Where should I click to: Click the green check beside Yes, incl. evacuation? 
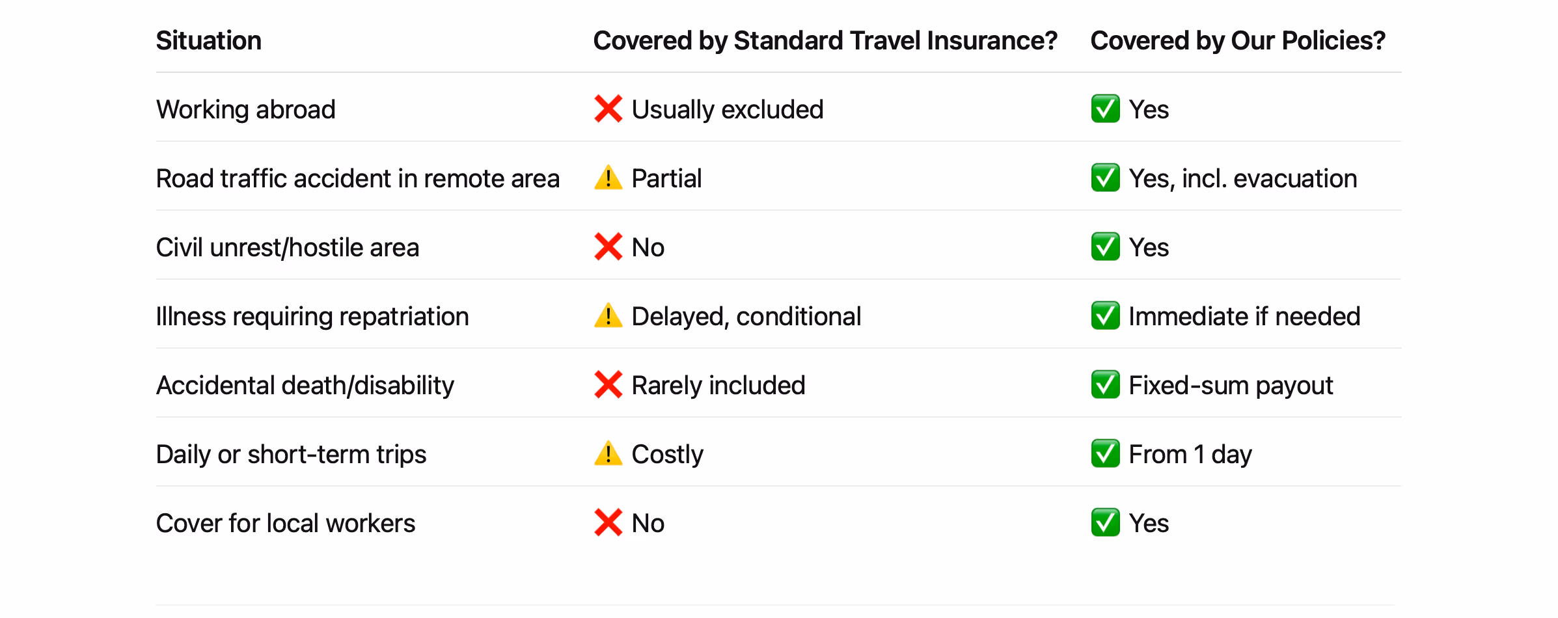pos(1105,178)
